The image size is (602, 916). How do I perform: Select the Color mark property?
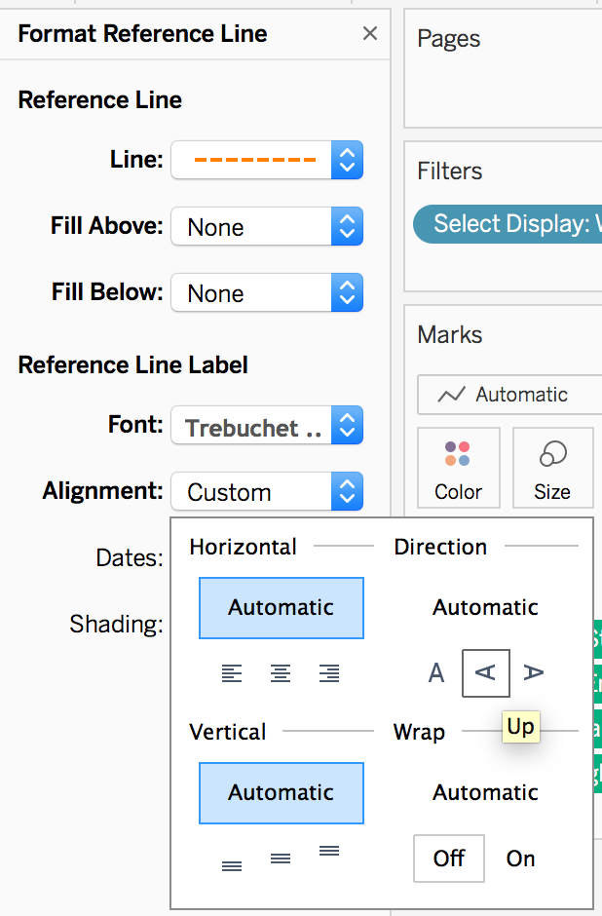click(458, 468)
